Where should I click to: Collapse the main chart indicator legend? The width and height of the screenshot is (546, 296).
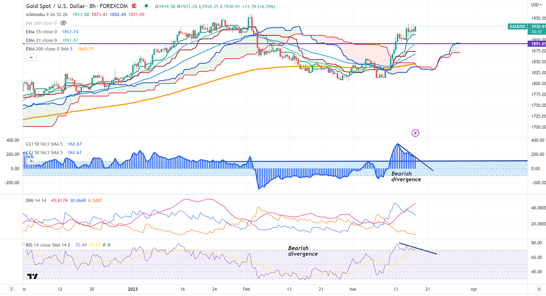point(31,57)
